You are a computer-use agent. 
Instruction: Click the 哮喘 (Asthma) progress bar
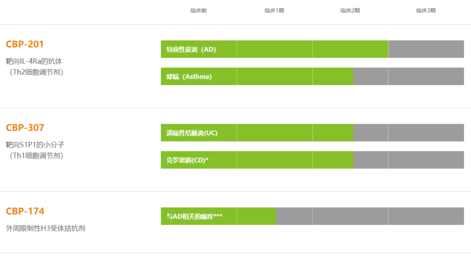point(312,76)
